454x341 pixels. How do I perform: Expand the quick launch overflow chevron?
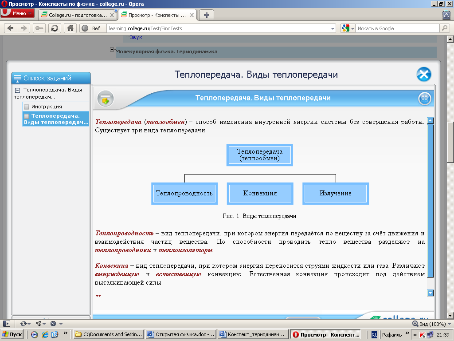click(x=66, y=333)
